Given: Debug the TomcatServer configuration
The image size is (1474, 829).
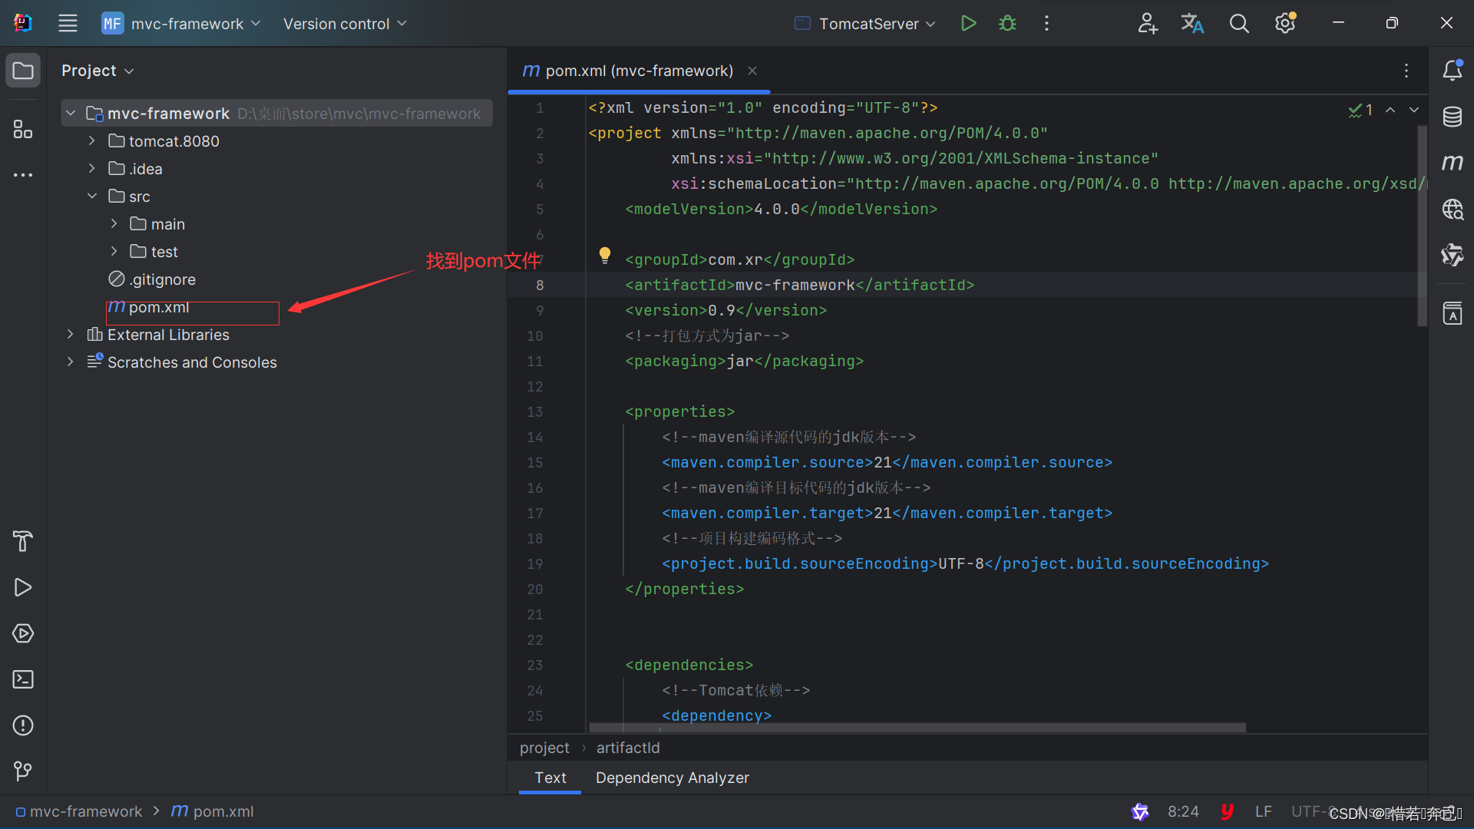Looking at the screenshot, I should pos(1007,24).
